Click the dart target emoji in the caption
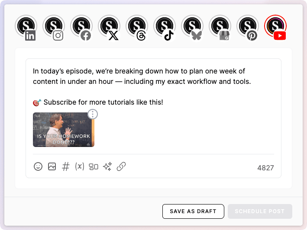This screenshot has height=230, width=307. tap(37, 102)
